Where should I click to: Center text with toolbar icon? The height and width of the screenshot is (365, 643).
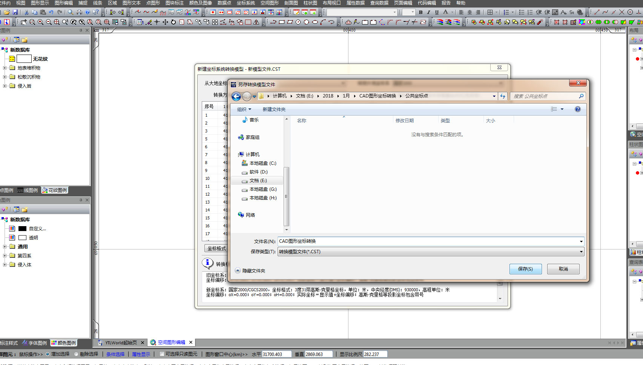[x=470, y=12]
